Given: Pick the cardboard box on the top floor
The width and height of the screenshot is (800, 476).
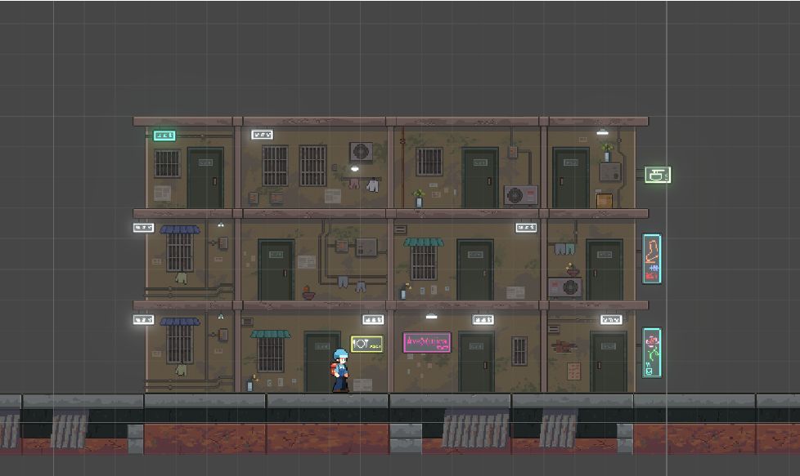Looking at the screenshot, I should pyautogui.click(x=604, y=200).
